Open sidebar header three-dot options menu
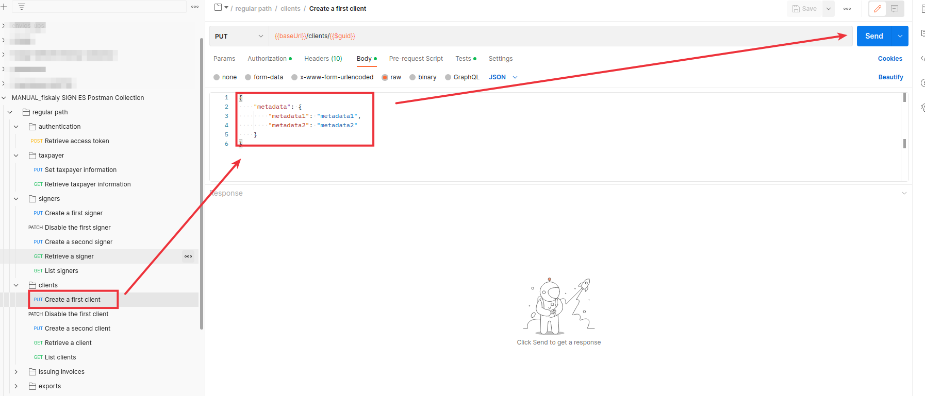This screenshot has height=396, width=925. (195, 7)
